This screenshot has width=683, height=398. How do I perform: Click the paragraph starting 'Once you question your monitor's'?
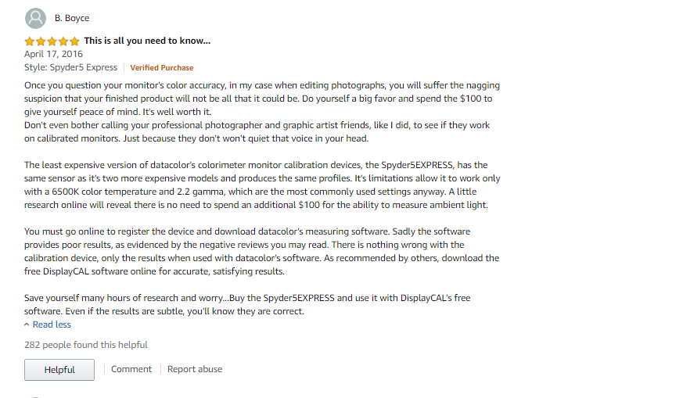(x=262, y=112)
